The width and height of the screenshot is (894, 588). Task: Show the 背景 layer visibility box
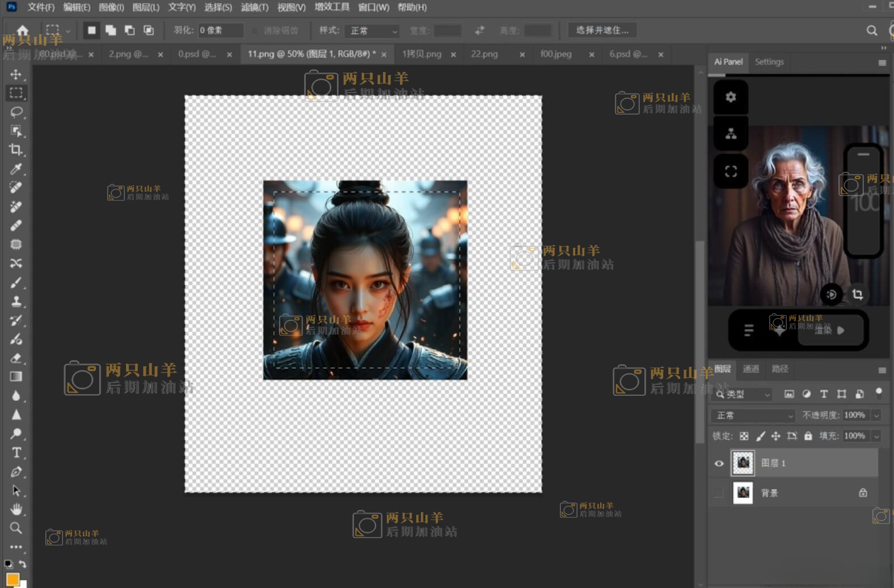coord(719,493)
